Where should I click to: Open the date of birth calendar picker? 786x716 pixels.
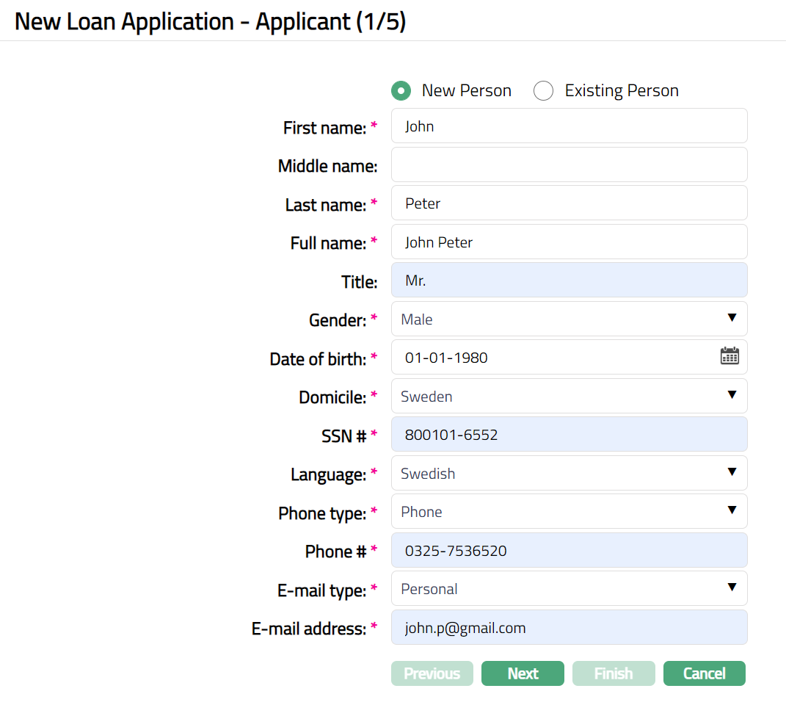pyautogui.click(x=729, y=357)
